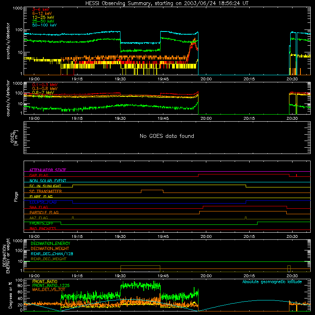Click the 3-6 keV red peak near 19:55
This screenshot has width=315, height=315.
coord(194,42)
